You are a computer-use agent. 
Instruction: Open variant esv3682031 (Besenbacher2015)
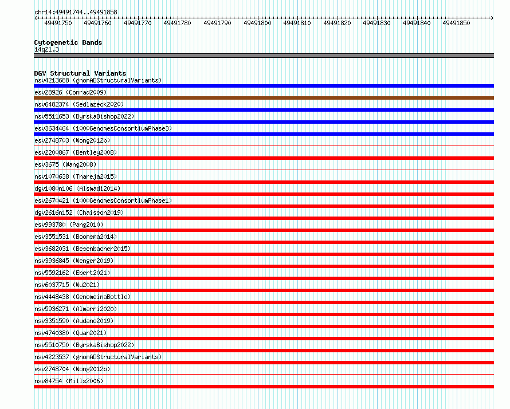[83, 249]
